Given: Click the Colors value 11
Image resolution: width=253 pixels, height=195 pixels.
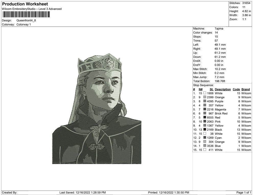Looking at the screenshot, I should coord(244,7).
